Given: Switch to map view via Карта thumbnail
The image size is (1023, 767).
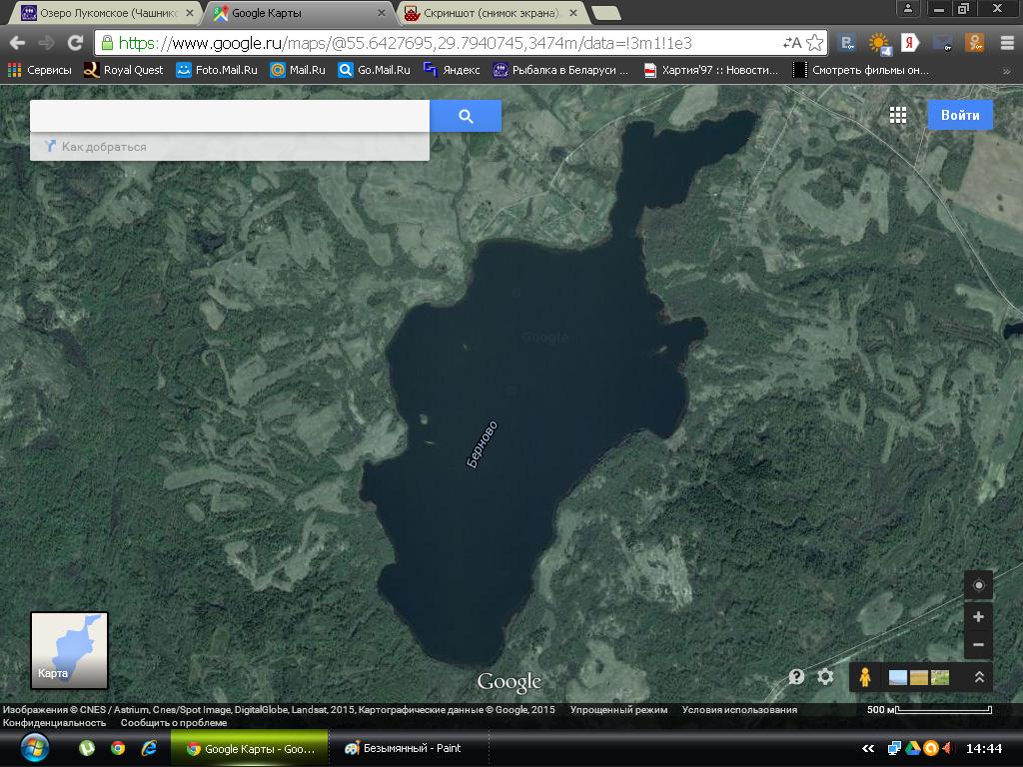Looking at the screenshot, I should [x=69, y=650].
